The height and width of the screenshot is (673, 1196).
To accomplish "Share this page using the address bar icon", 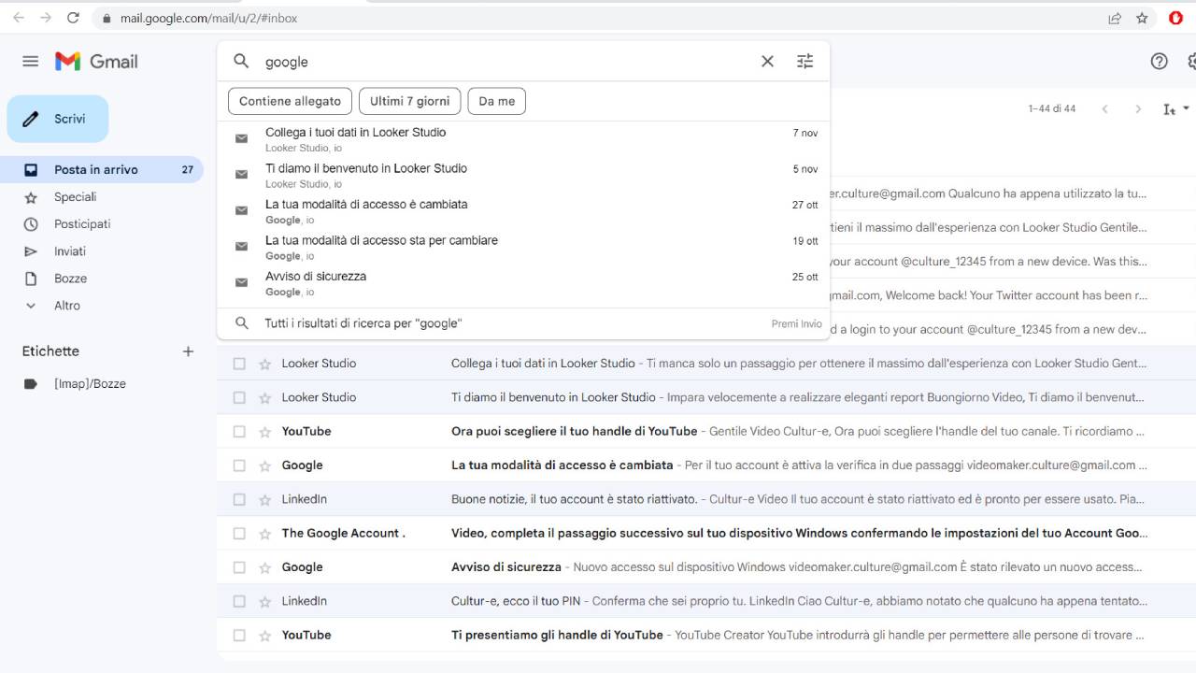I will click(x=1115, y=18).
